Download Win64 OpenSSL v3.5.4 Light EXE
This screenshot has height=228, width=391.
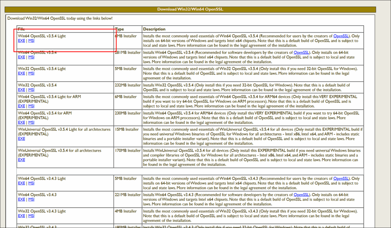coord(21,40)
